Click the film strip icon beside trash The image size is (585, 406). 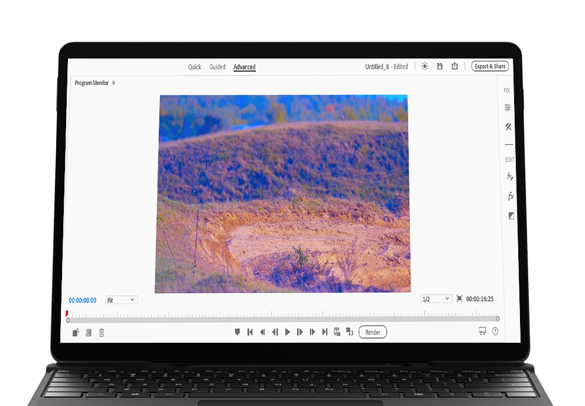tap(89, 333)
